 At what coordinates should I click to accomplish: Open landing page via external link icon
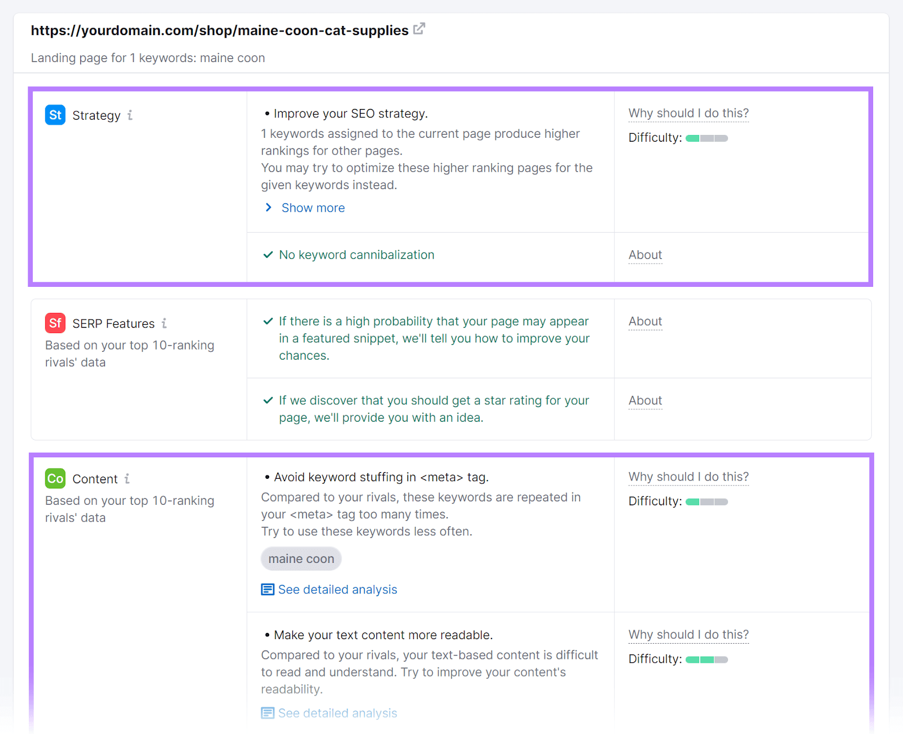(419, 29)
